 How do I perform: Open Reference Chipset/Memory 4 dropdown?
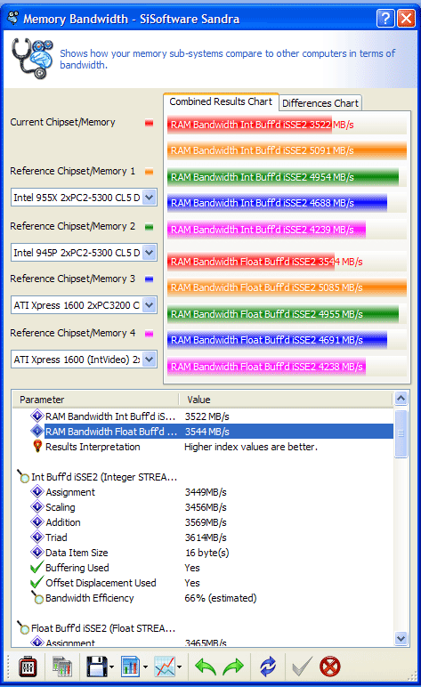[x=150, y=360]
